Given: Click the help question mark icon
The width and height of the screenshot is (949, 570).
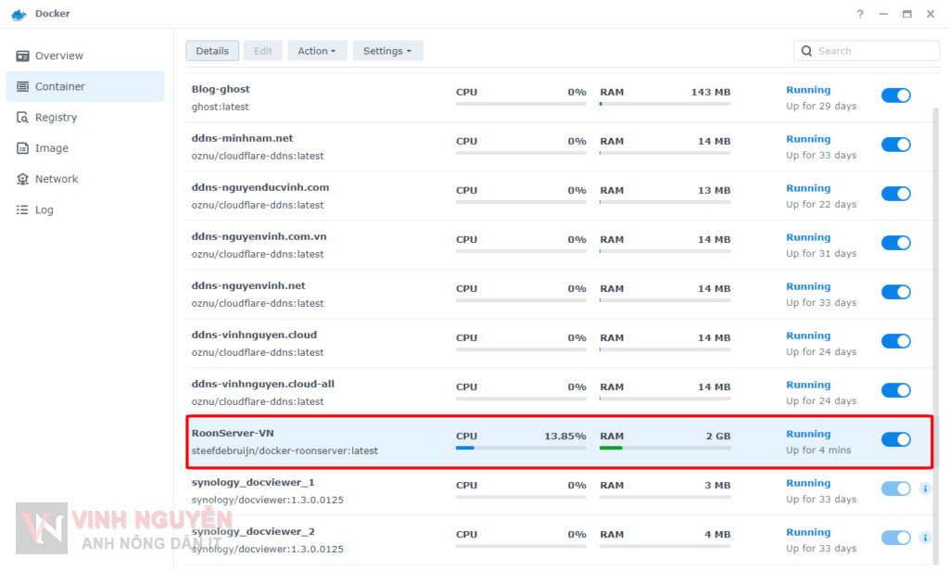Looking at the screenshot, I should coord(860,14).
